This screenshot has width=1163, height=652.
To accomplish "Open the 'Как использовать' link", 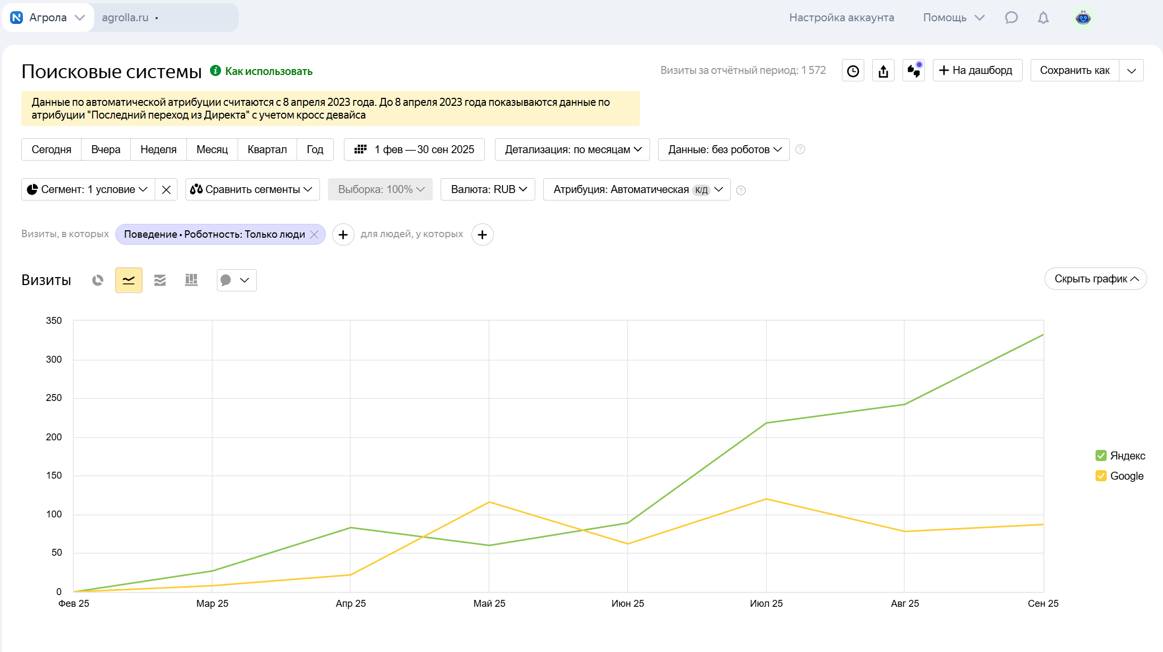I will tap(268, 71).
